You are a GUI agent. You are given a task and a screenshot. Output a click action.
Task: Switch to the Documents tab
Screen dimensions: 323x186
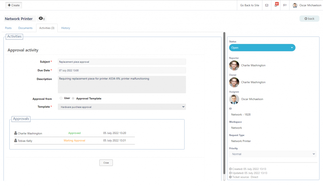pos(25,28)
